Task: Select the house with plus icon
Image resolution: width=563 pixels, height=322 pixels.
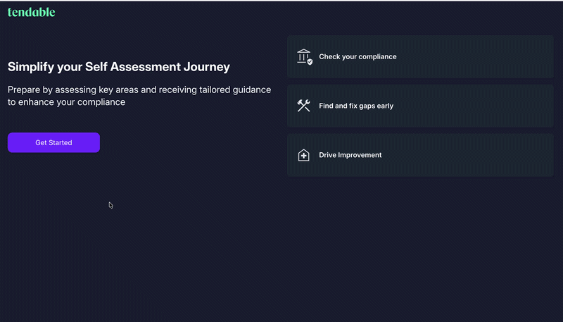Action: tap(303, 155)
